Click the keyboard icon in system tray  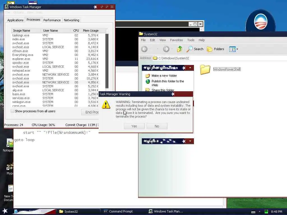[x=253, y=212]
